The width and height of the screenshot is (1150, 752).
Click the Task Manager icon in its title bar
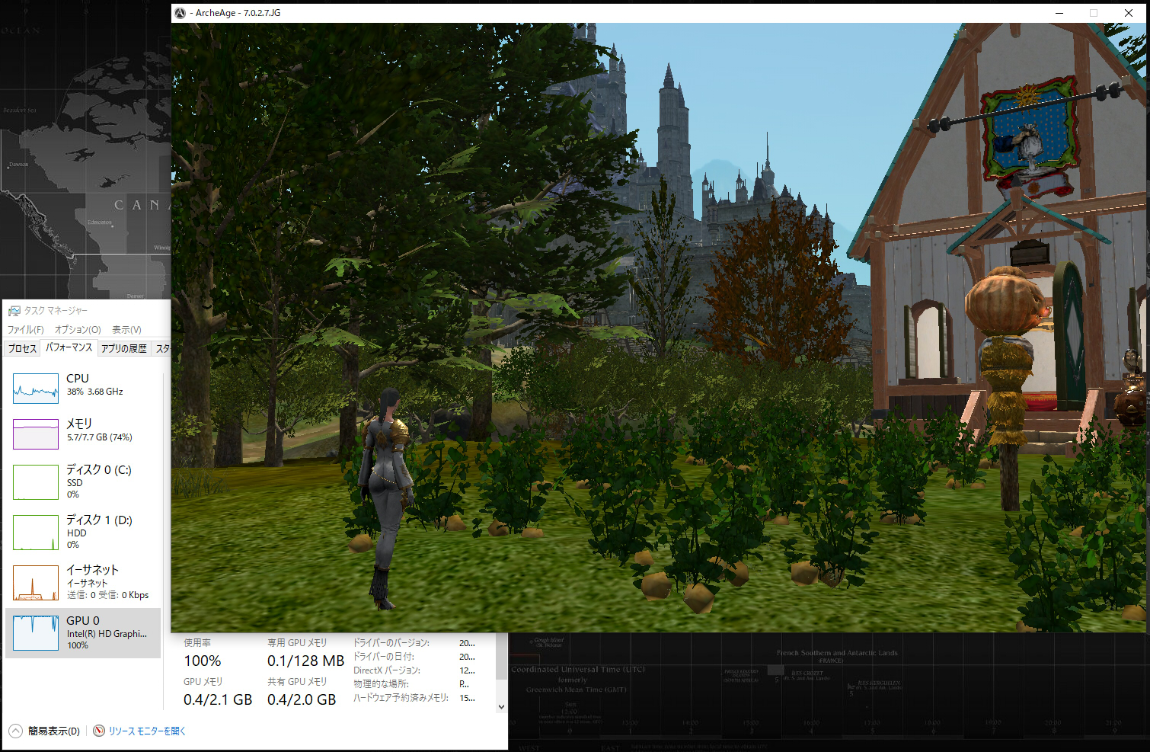(x=14, y=311)
